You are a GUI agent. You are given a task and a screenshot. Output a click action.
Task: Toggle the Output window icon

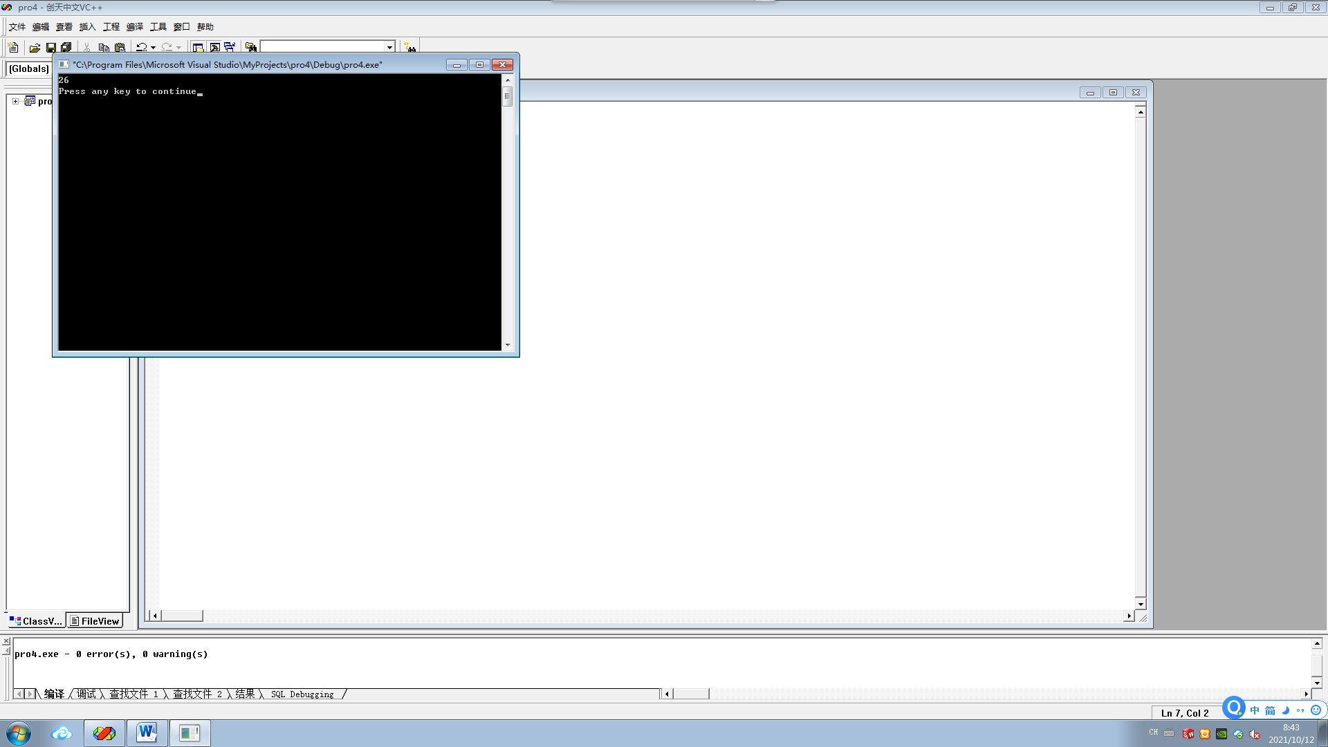pyautogui.click(x=214, y=47)
